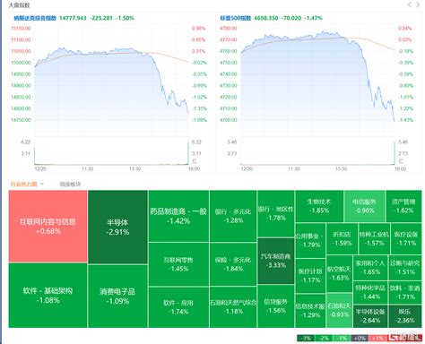Open the 信贷服务 -1.56% tile
This screenshot has height=344, width=425.
(276, 306)
